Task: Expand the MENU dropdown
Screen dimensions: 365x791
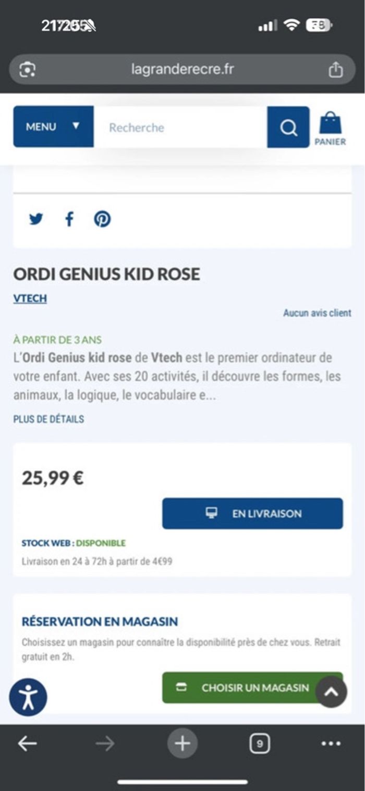Action: [53, 127]
